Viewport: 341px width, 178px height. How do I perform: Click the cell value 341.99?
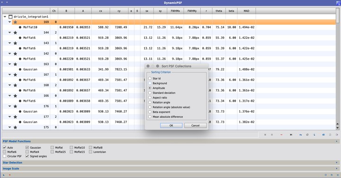103,69
